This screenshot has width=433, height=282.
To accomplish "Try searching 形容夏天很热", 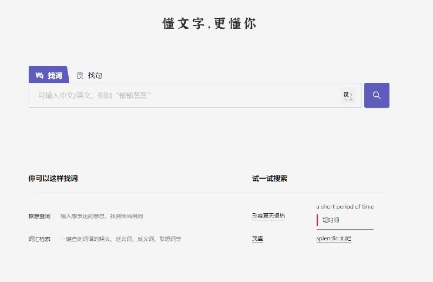I will coord(268,216).
